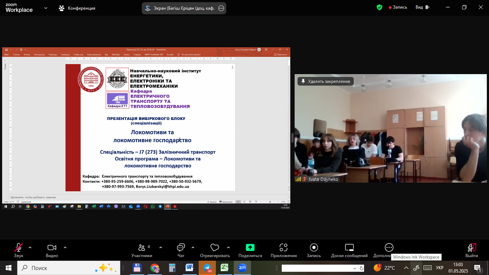Image resolution: width=489 pixels, height=275 pixels.
Task: Open Calculator from the taskbar
Action: click(x=172, y=268)
